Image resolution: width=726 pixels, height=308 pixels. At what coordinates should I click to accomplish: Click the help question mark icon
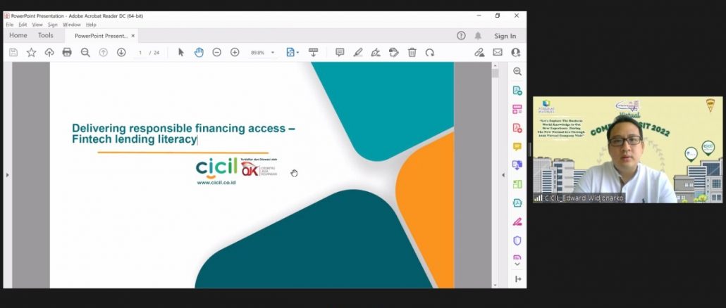(461, 36)
